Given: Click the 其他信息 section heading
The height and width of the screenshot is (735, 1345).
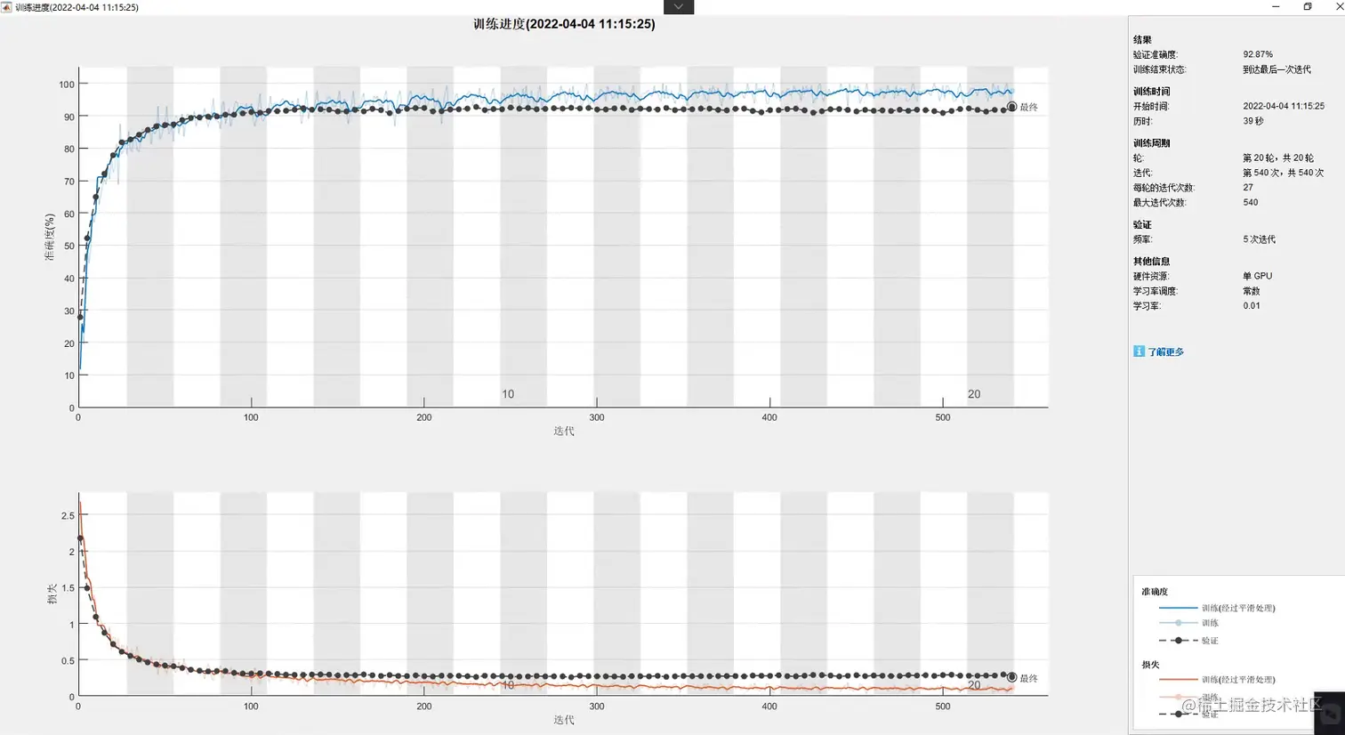Looking at the screenshot, I should [x=1151, y=262].
